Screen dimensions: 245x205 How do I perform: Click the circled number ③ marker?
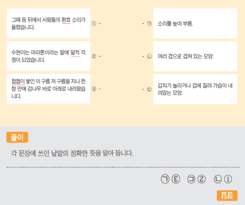point(94,89)
